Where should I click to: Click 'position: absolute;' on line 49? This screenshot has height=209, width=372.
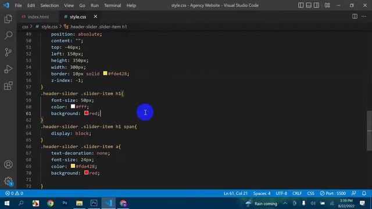(x=76, y=34)
